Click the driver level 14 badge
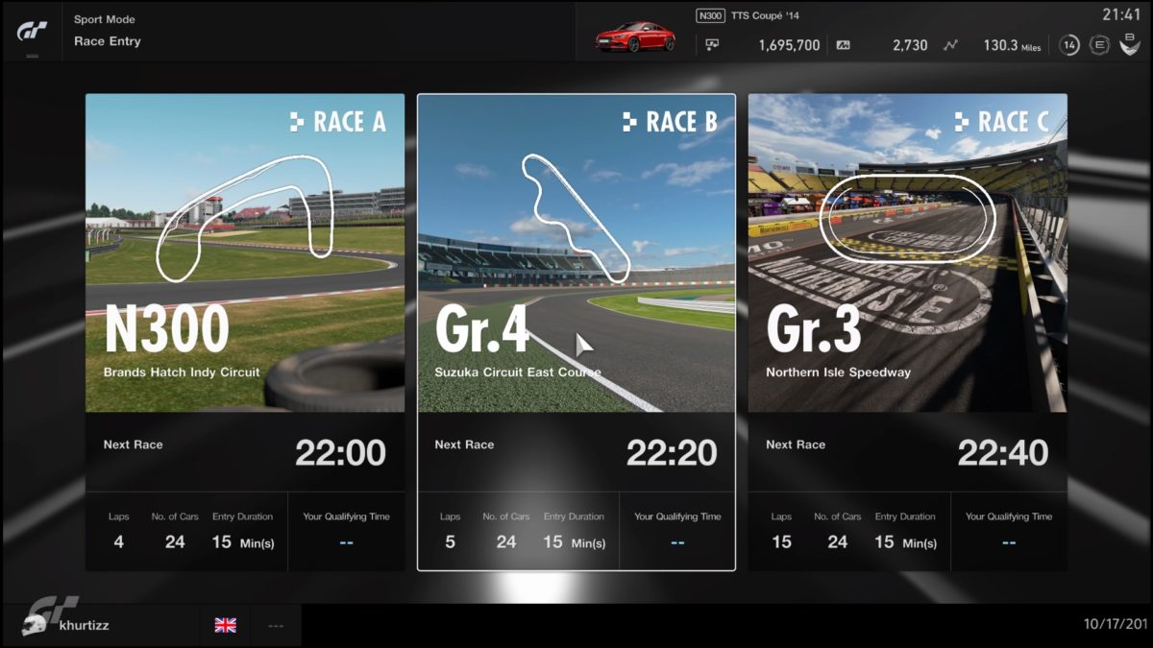The image size is (1153, 648). pyautogui.click(x=1069, y=44)
